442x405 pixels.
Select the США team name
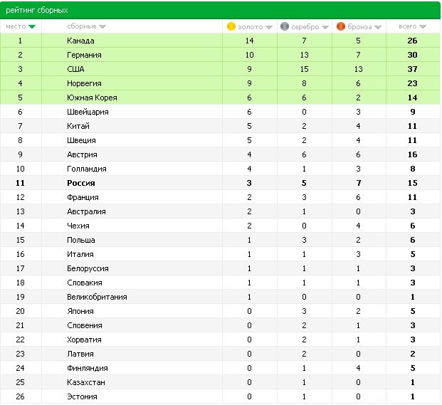coord(75,69)
